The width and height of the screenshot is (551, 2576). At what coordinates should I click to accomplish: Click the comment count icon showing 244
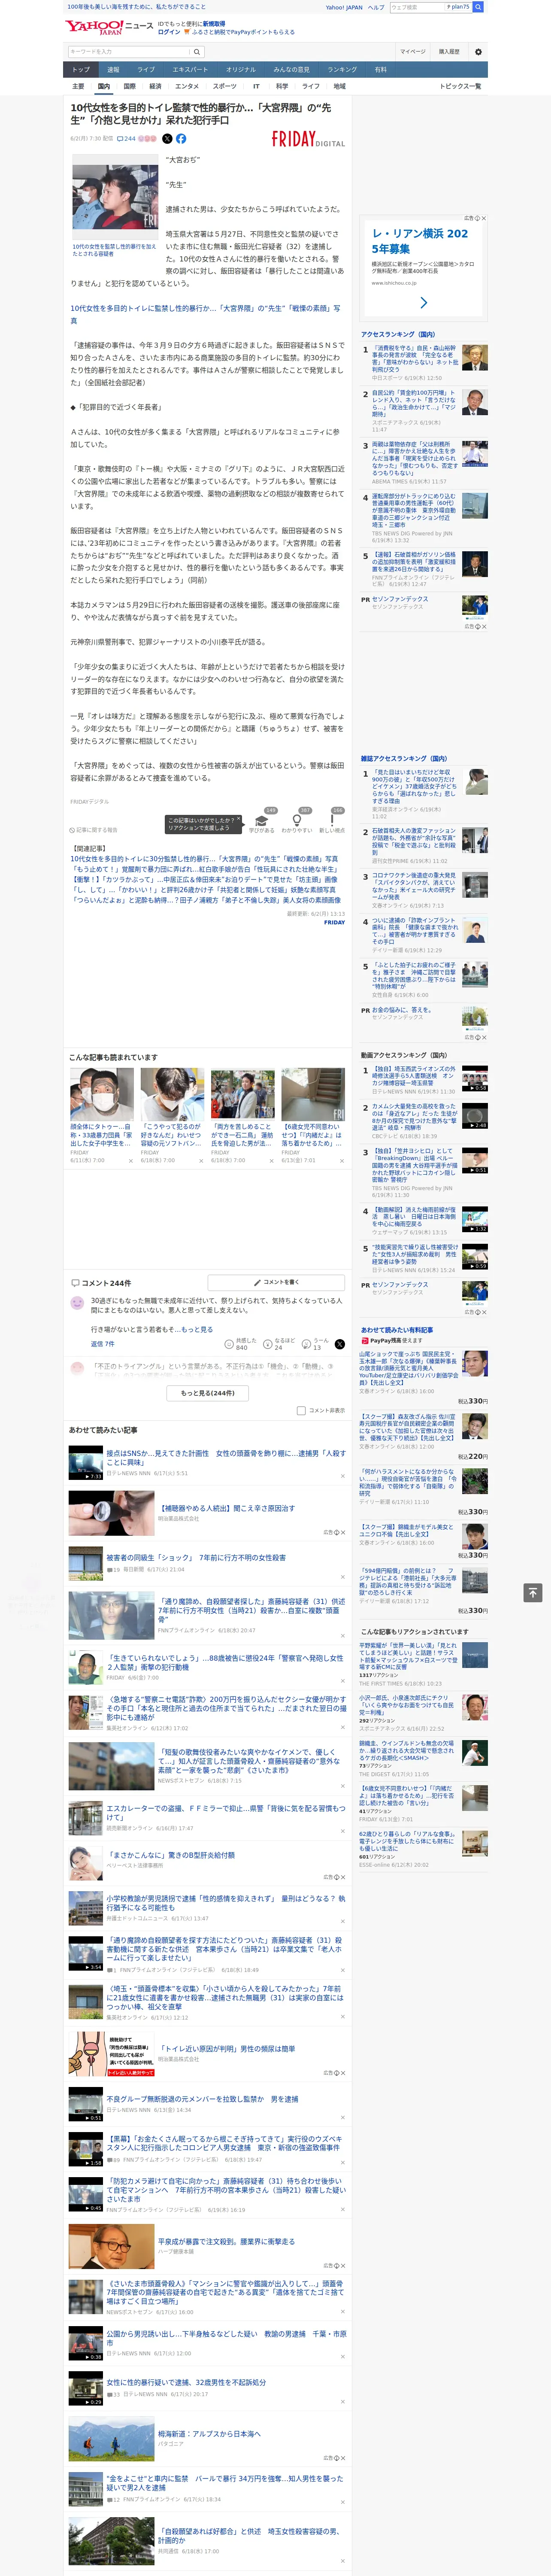126,139
